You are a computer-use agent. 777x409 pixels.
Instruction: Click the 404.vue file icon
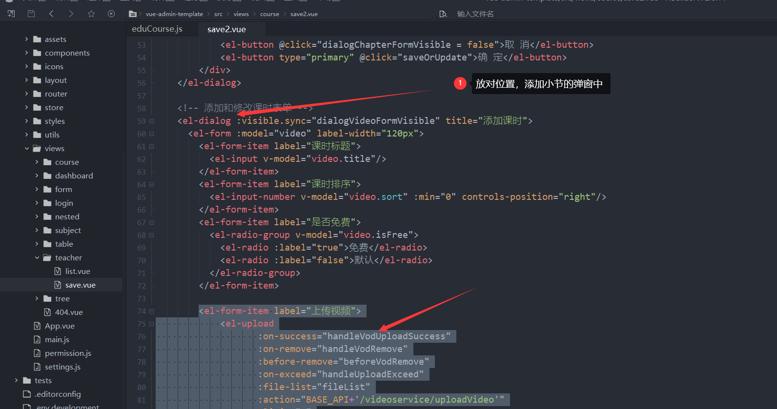[47, 312]
